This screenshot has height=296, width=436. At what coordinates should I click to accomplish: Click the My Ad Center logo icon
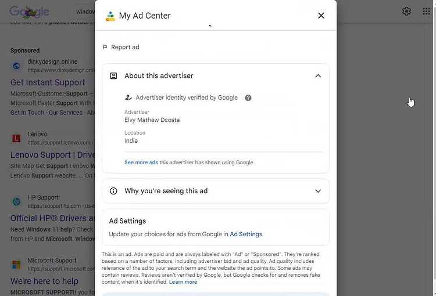click(110, 16)
